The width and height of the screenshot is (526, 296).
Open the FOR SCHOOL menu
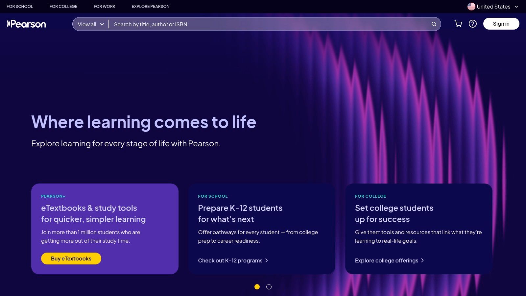point(20,6)
